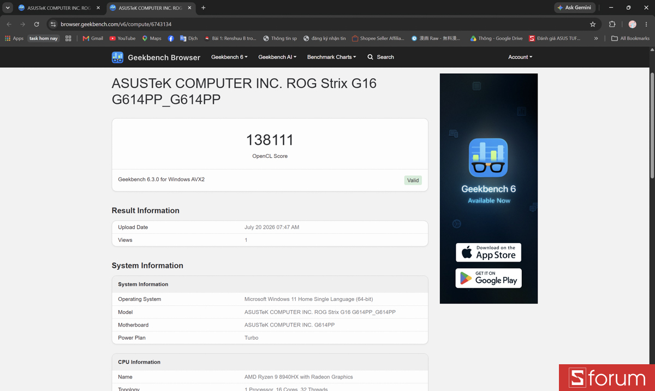Open the Apps bookmarks shortcut

click(x=14, y=38)
